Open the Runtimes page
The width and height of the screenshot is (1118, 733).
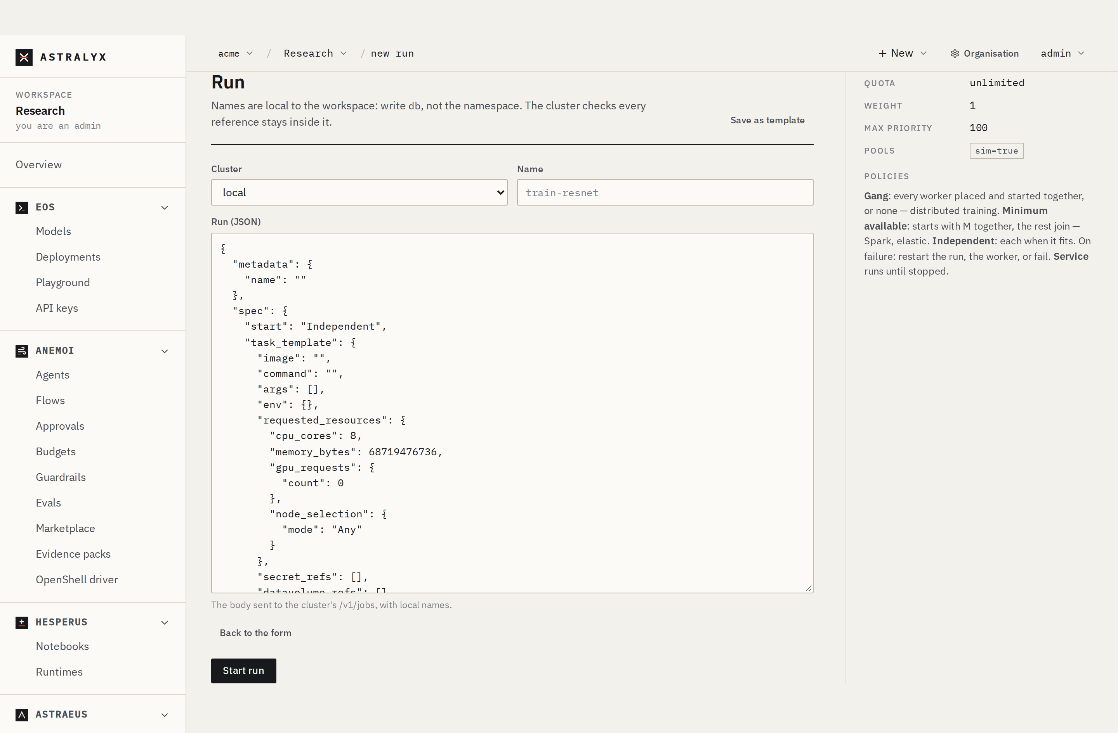coord(59,672)
